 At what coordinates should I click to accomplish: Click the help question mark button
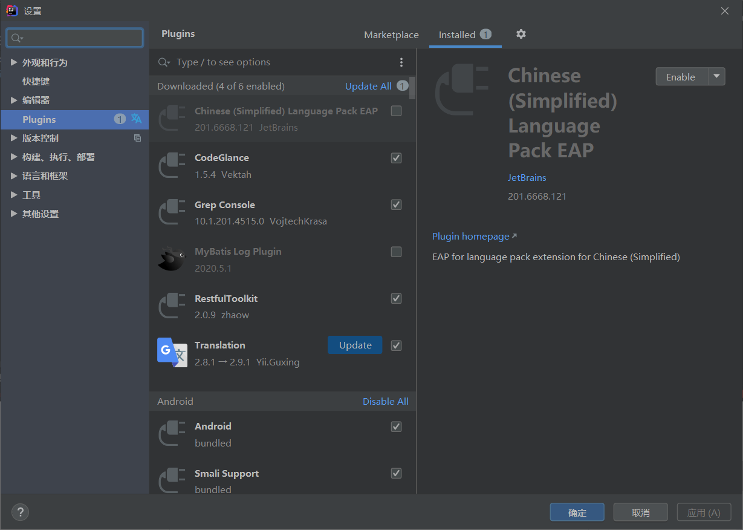20,512
